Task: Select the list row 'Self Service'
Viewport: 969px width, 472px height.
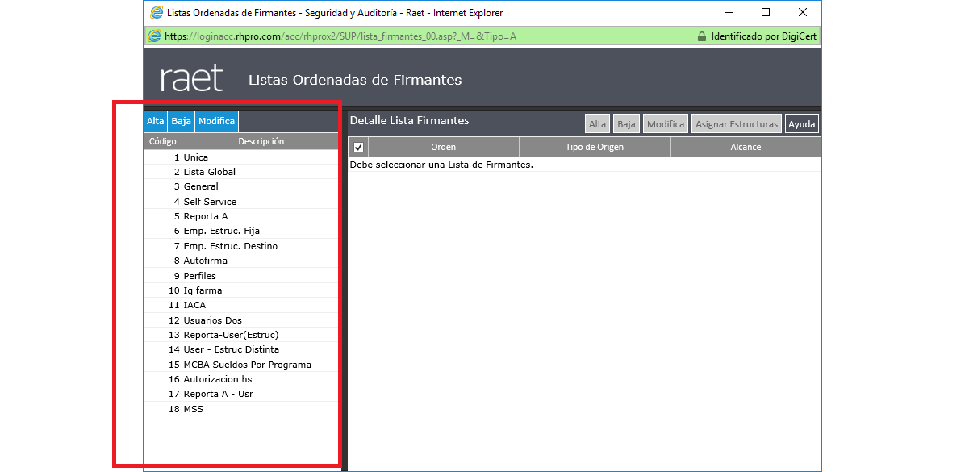Action: tap(241, 202)
